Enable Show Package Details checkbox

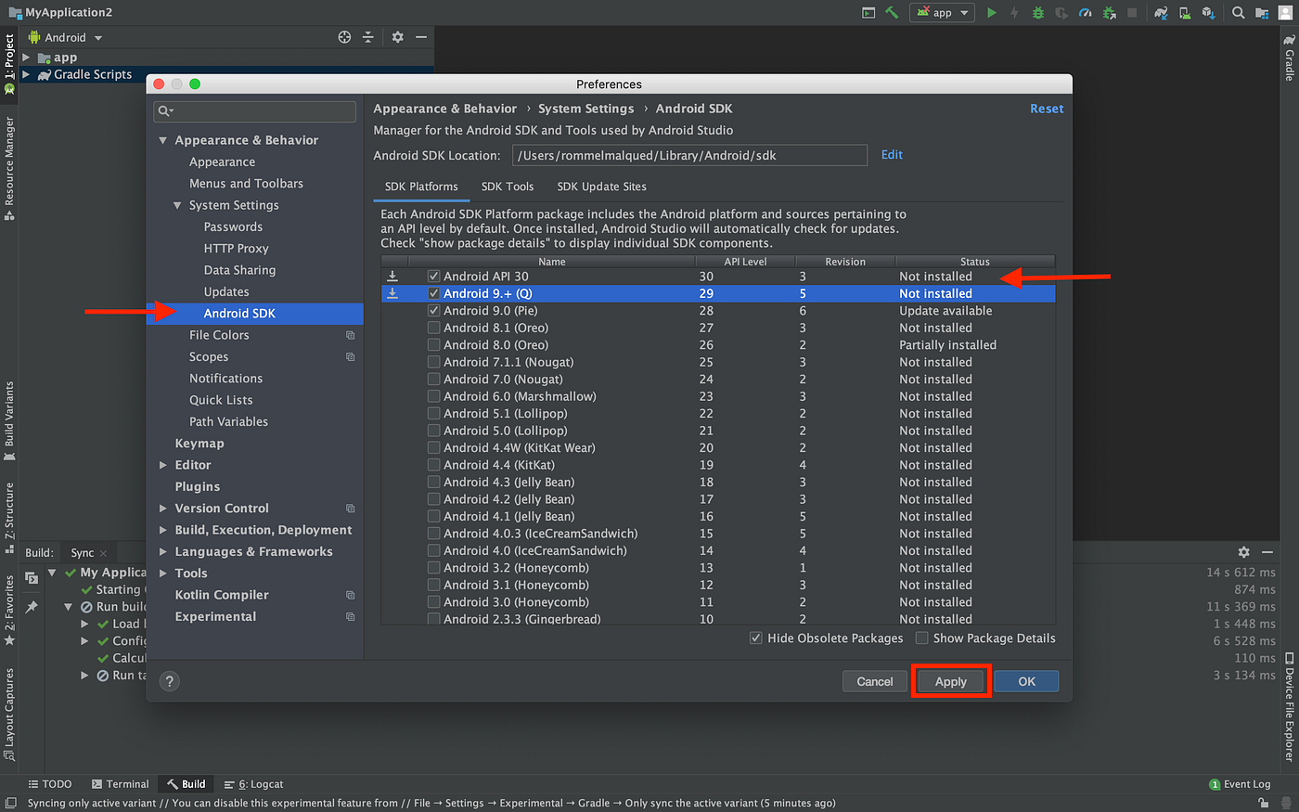[921, 638]
